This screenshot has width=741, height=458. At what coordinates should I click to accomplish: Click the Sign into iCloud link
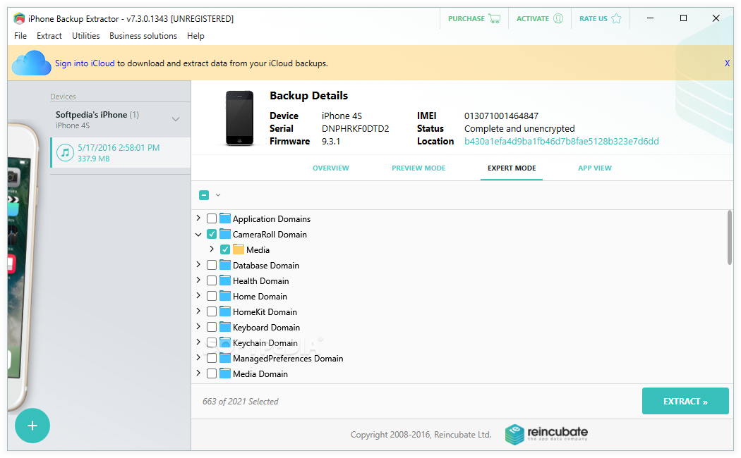(x=85, y=63)
